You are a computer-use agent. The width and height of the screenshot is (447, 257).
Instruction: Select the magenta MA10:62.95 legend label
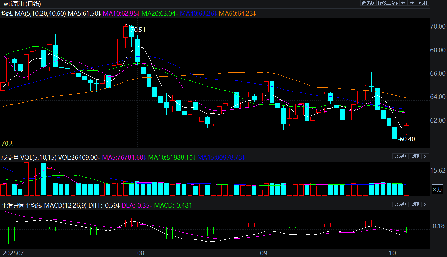point(121,13)
